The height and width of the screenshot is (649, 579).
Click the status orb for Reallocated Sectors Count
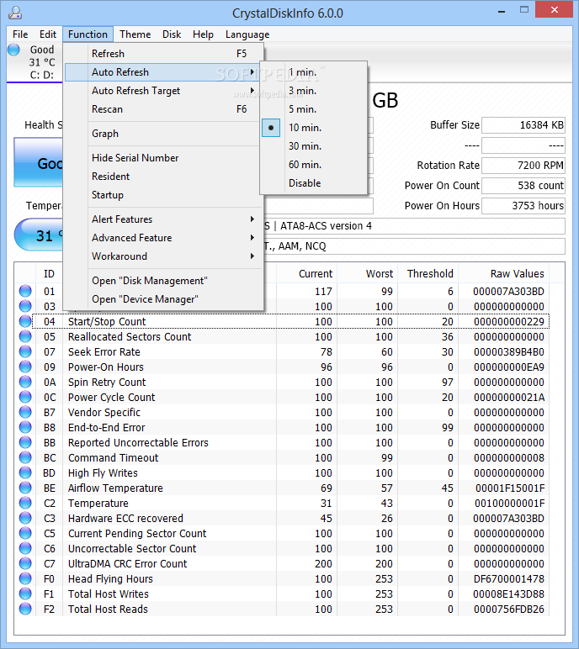(x=25, y=336)
